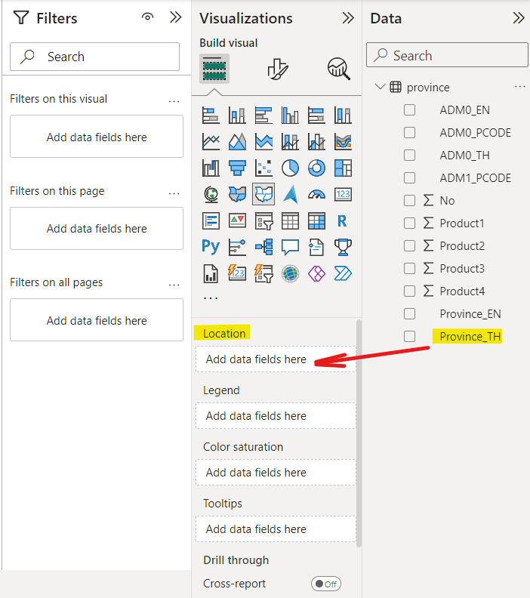The height and width of the screenshot is (598, 530).
Task: Select the Donut chart visual
Action: 316,168
